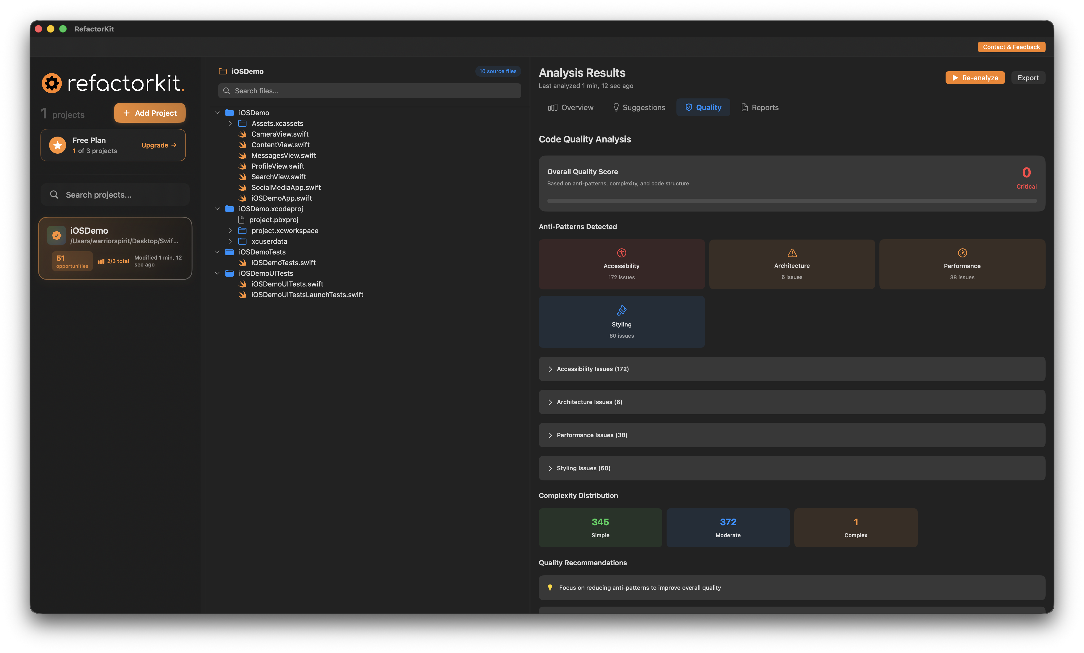The image size is (1084, 653).
Task: Select the Quality tab
Action: 703,107
